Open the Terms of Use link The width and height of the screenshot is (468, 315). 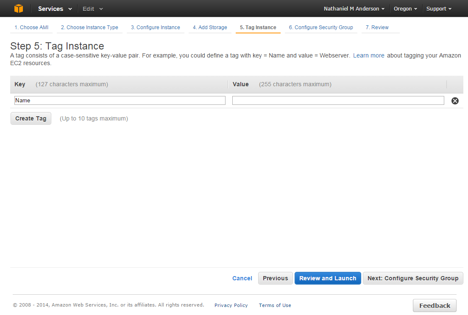point(275,305)
